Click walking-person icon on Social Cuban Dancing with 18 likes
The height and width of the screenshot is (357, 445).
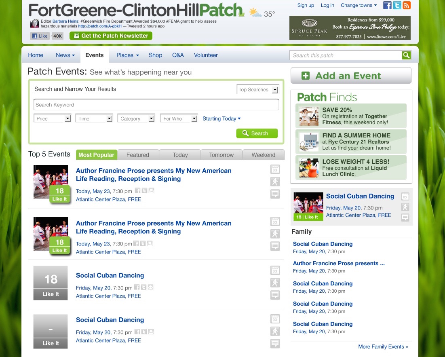[275, 283]
